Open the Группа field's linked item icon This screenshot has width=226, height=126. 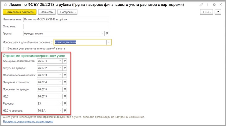(107, 33)
